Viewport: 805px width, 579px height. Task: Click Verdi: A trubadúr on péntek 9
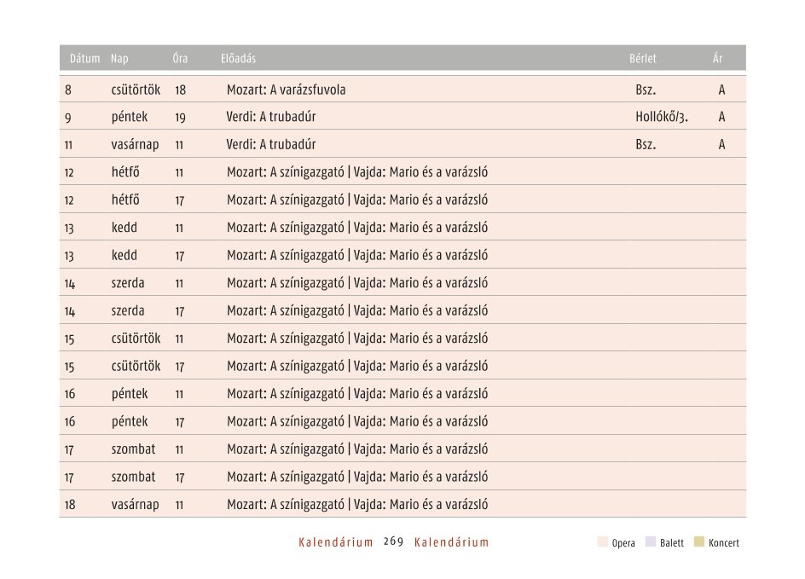pos(271,117)
